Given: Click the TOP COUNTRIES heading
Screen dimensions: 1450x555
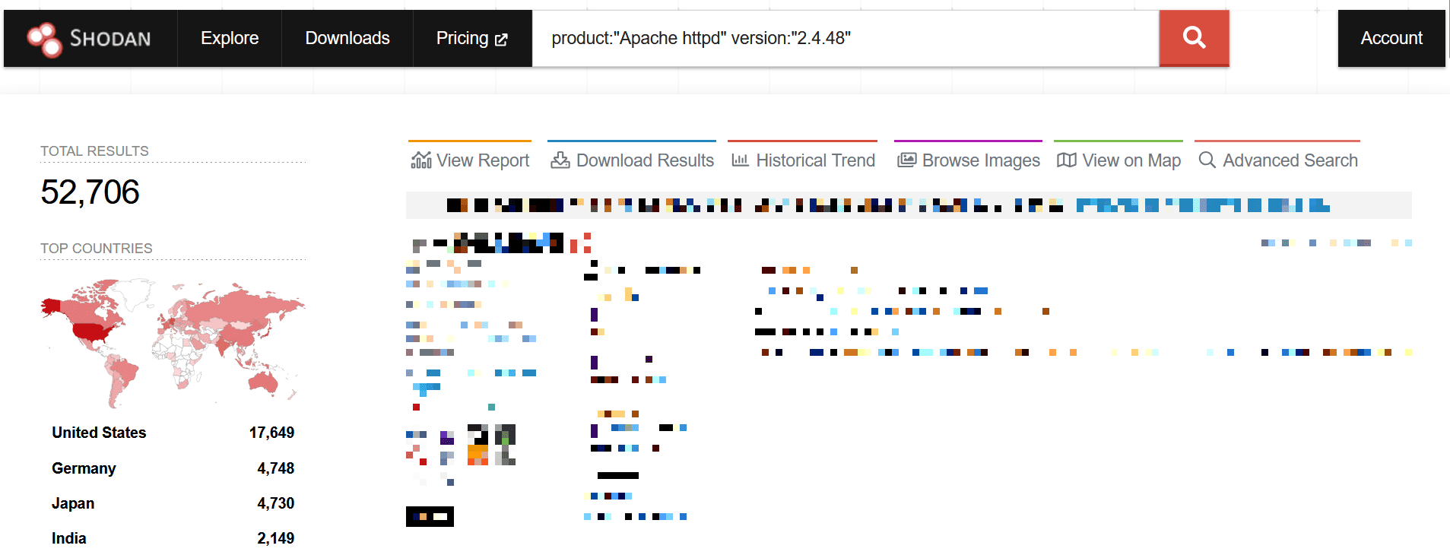Looking at the screenshot, I should (x=97, y=249).
